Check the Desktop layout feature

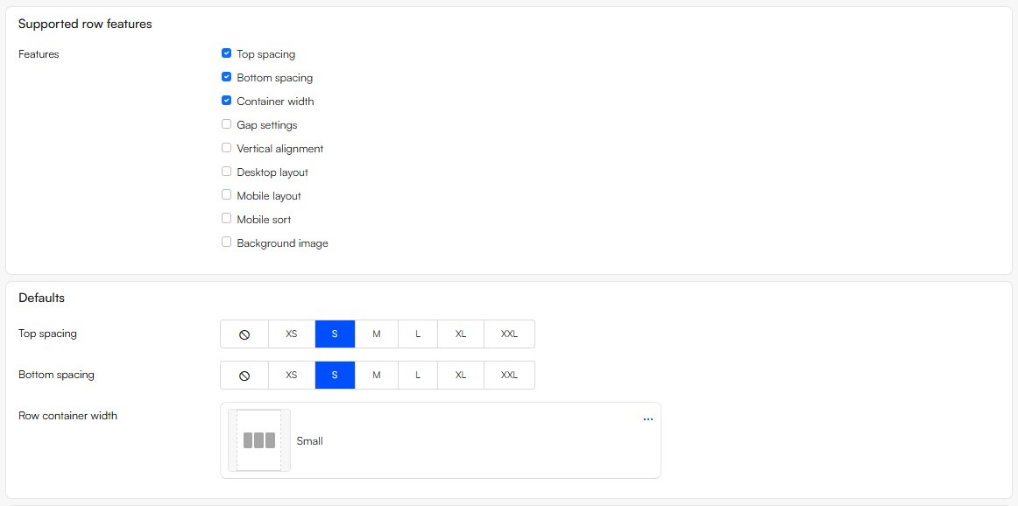coord(226,171)
